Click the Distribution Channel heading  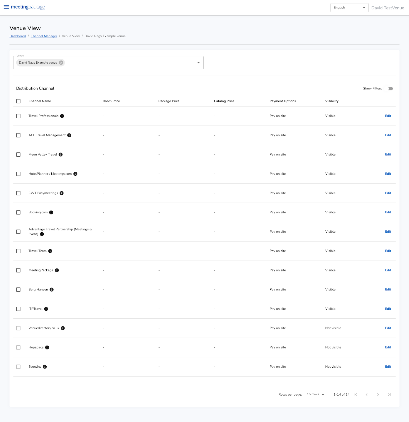point(35,88)
